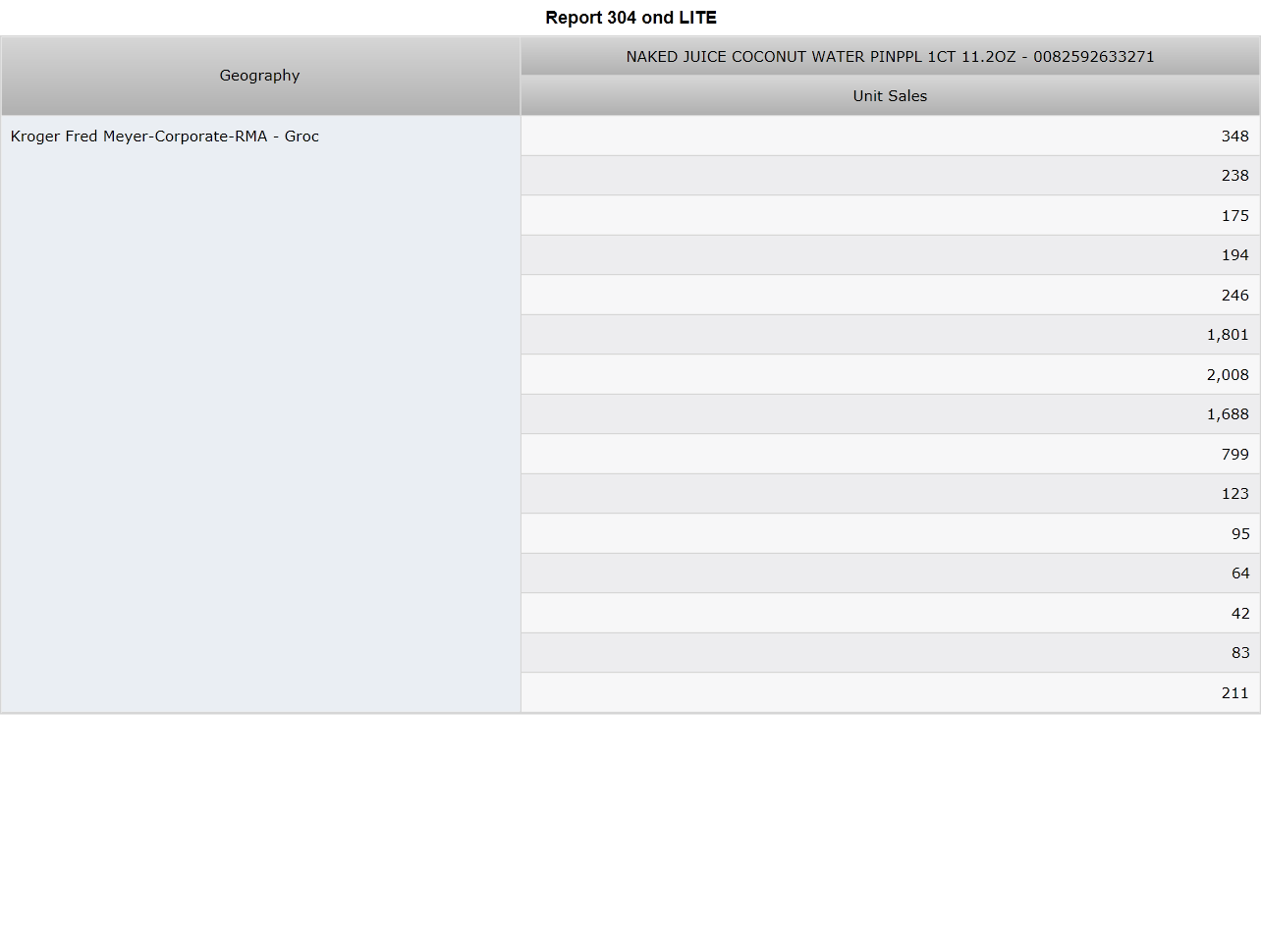The height and width of the screenshot is (929, 1261).
Task: Click the cell with value 95
Action: point(890,534)
